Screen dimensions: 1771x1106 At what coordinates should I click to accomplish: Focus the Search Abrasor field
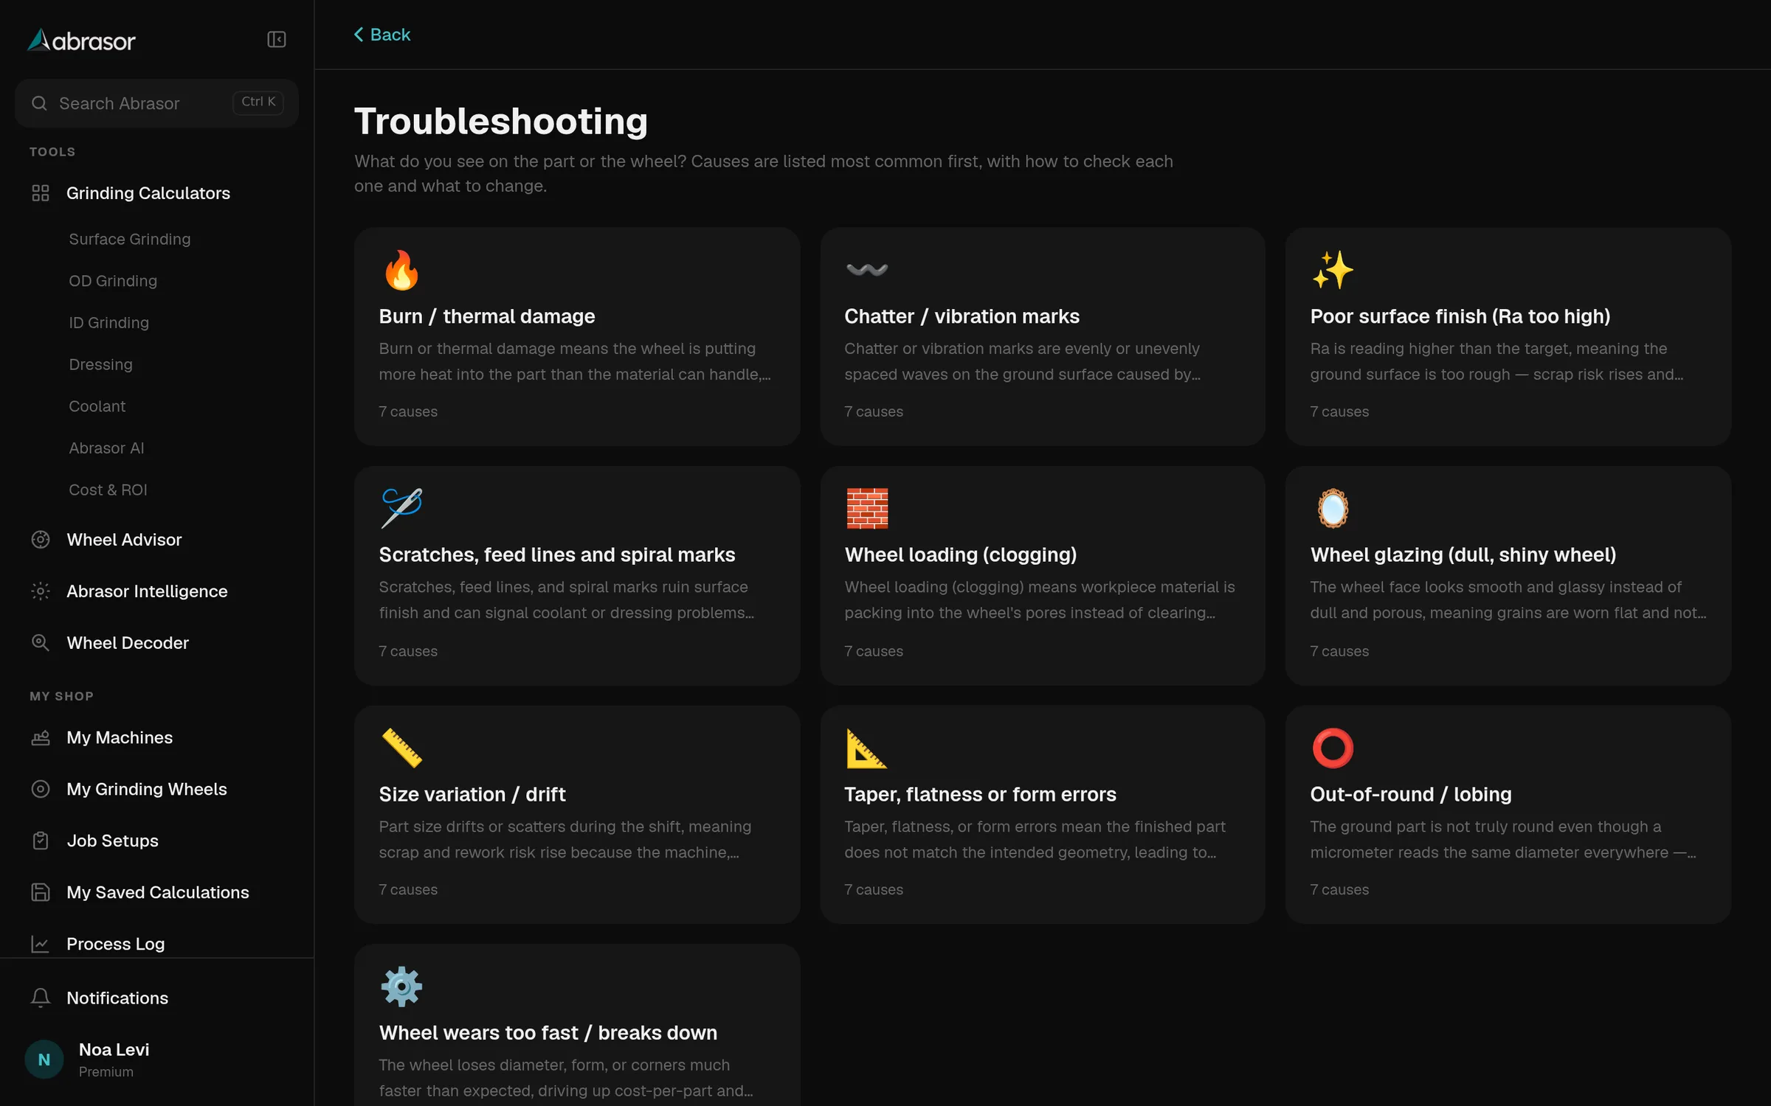[x=156, y=103]
